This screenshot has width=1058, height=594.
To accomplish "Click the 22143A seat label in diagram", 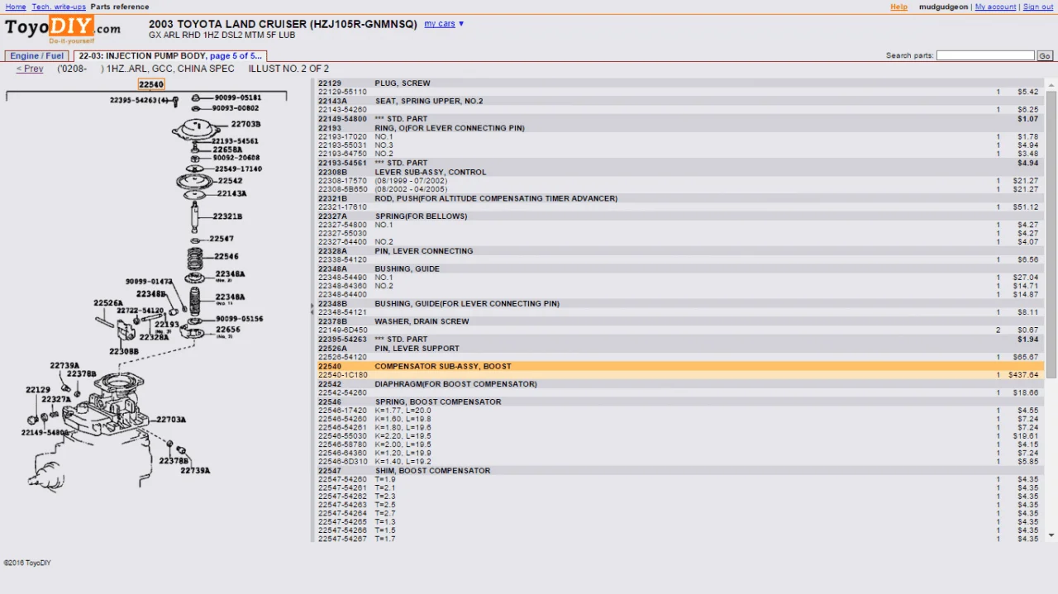I will point(232,193).
